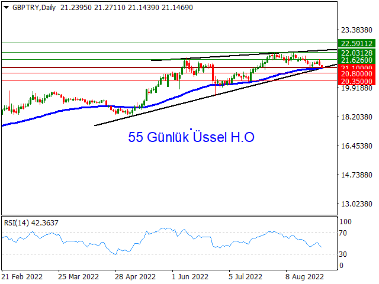Select the '55 Günlük Üssel H.O' text label

coord(191,137)
